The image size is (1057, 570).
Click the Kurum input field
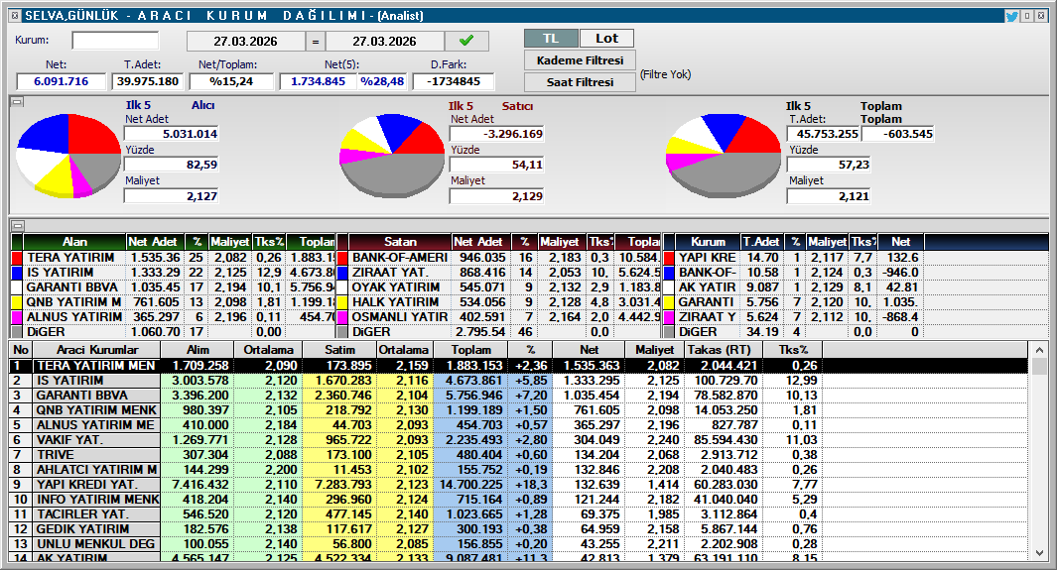(115, 41)
